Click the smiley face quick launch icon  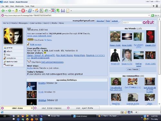click(27, 119)
